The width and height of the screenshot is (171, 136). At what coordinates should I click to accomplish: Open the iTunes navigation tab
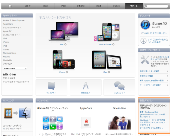(x=116, y=6)
